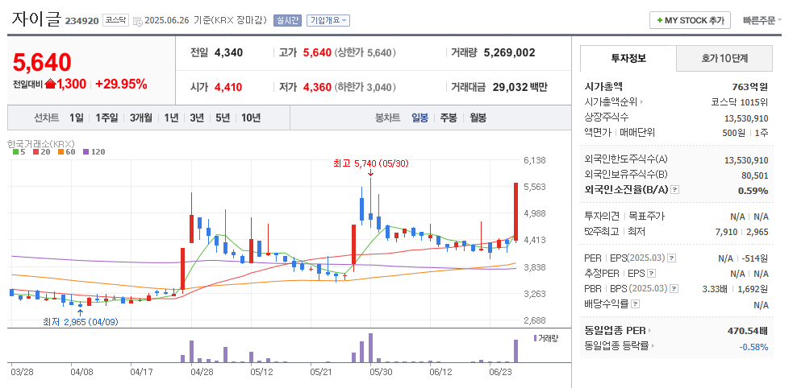This screenshot has height=388, width=793.
Task: Click the 거래대금 value 29,032 백만
Action: [520, 87]
